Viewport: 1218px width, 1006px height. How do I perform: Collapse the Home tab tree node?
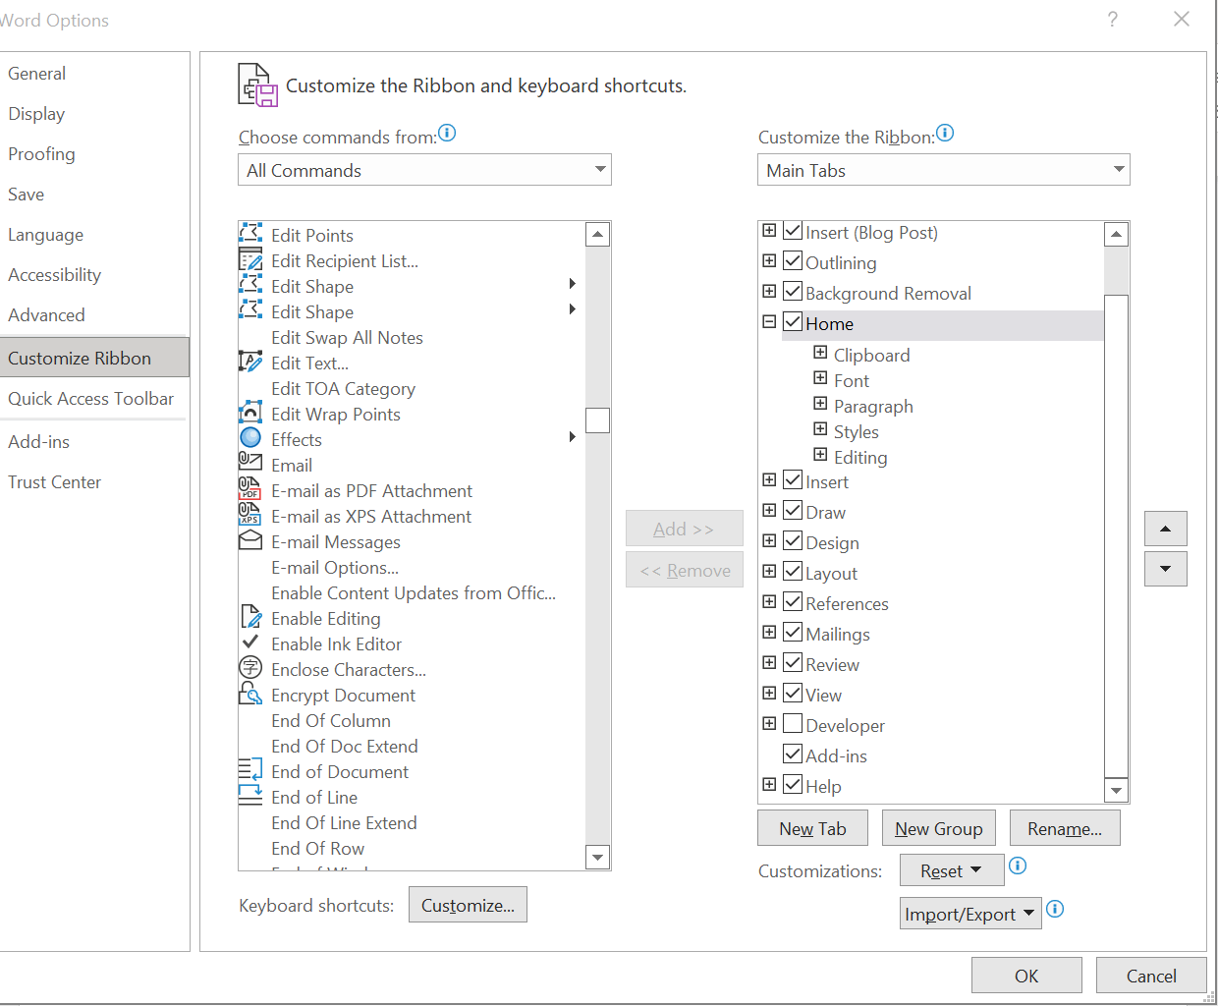(769, 321)
